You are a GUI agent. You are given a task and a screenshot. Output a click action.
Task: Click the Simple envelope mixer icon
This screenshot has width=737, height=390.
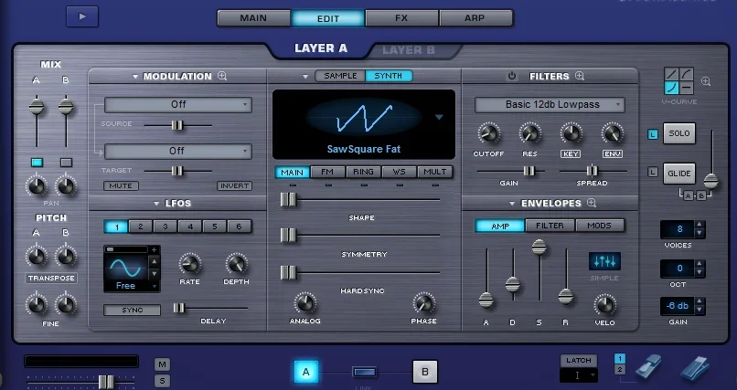pos(604,261)
